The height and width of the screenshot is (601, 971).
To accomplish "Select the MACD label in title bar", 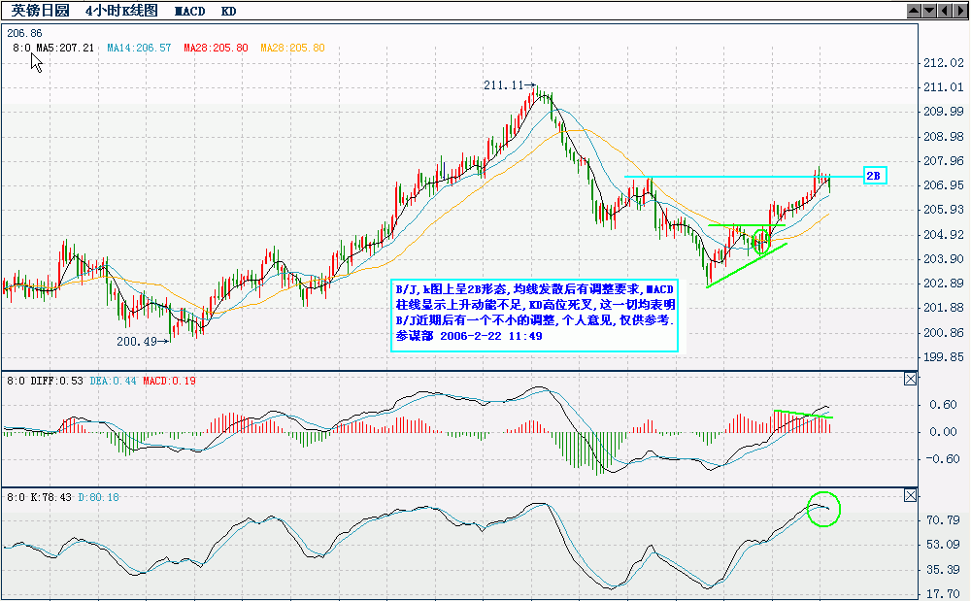I will coord(190,11).
